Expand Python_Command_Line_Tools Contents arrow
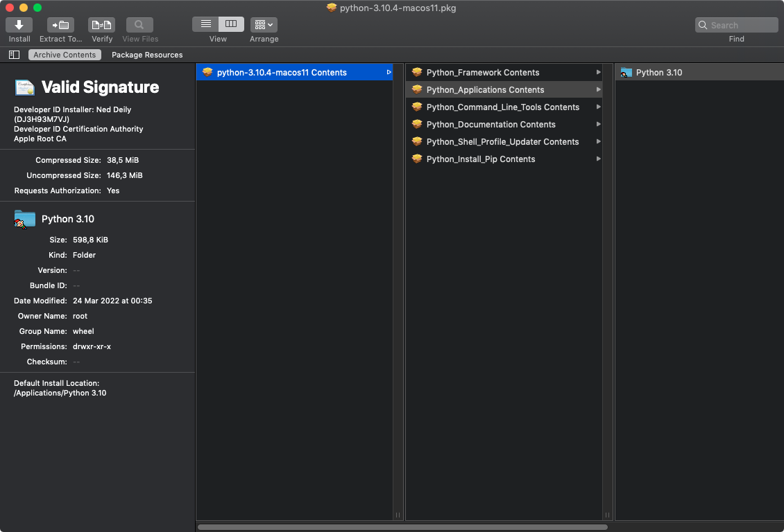 [x=598, y=107]
